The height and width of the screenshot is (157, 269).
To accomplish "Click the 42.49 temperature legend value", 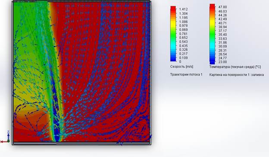I will (x=222, y=19).
